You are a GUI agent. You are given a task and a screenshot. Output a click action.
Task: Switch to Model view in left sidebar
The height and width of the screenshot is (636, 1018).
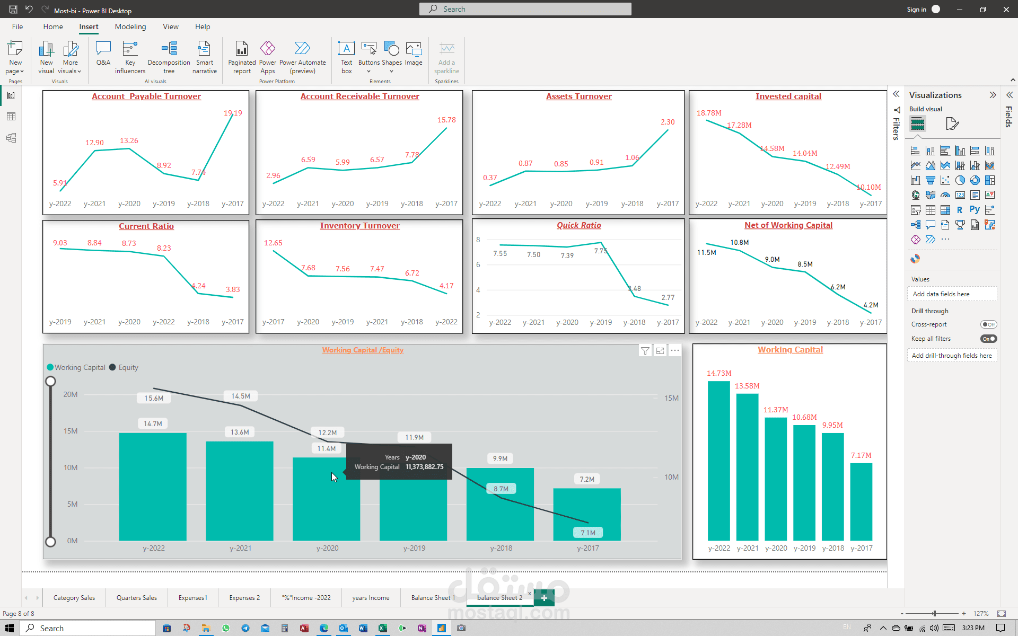pos(11,138)
